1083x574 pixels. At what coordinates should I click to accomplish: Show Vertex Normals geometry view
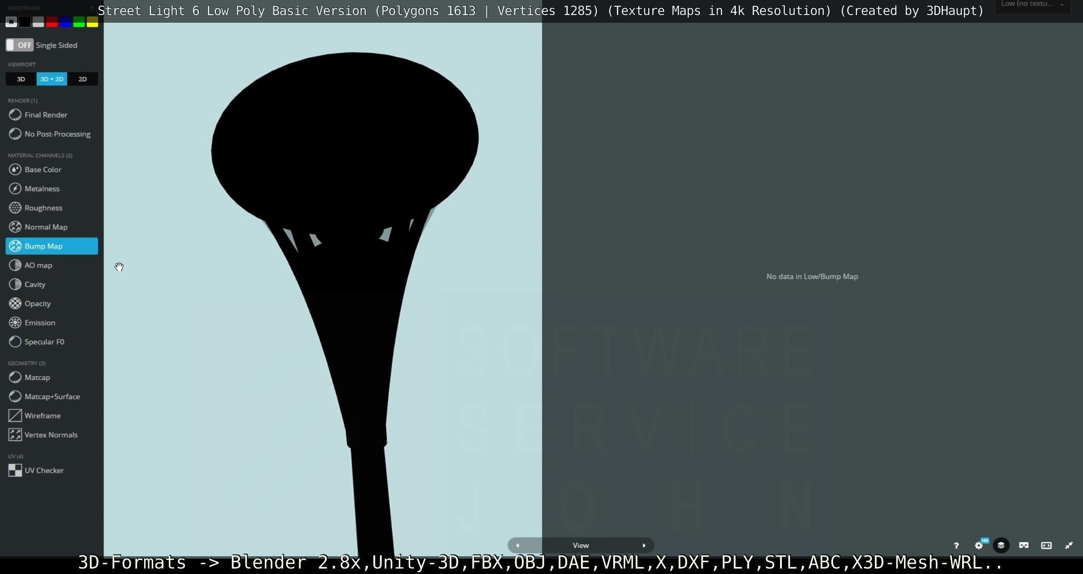coord(51,435)
